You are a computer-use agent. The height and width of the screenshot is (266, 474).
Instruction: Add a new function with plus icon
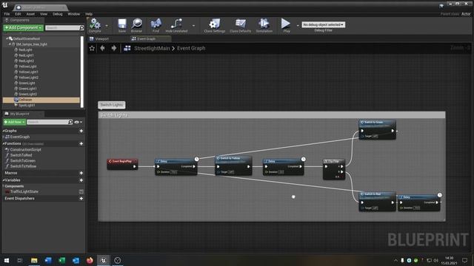click(81, 143)
